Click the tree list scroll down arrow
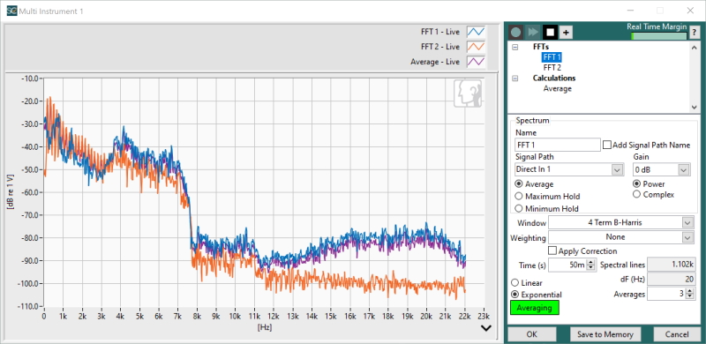 pos(695,107)
